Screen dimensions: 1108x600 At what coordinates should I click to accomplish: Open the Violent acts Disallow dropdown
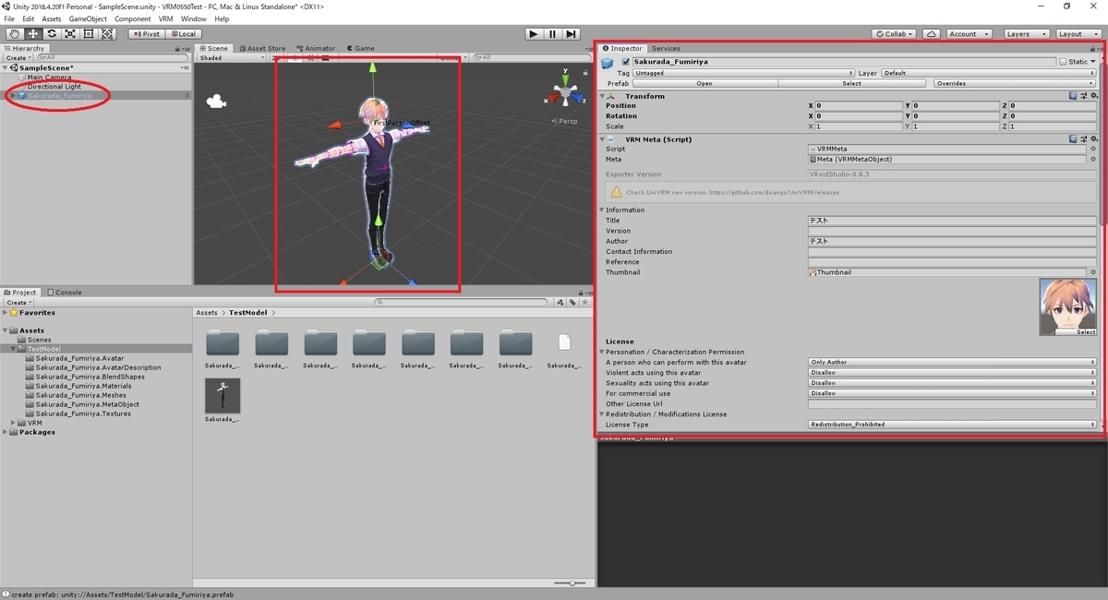click(952, 372)
